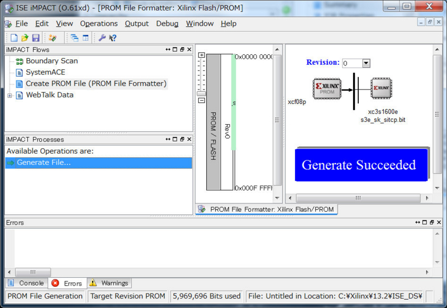447x308 pixels.
Task: Float the Errors panel
Action: click(432, 222)
